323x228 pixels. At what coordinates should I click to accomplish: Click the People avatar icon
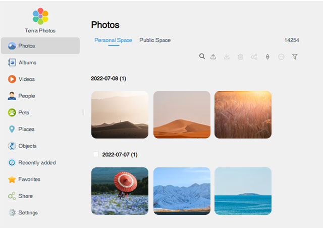(x=12, y=96)
